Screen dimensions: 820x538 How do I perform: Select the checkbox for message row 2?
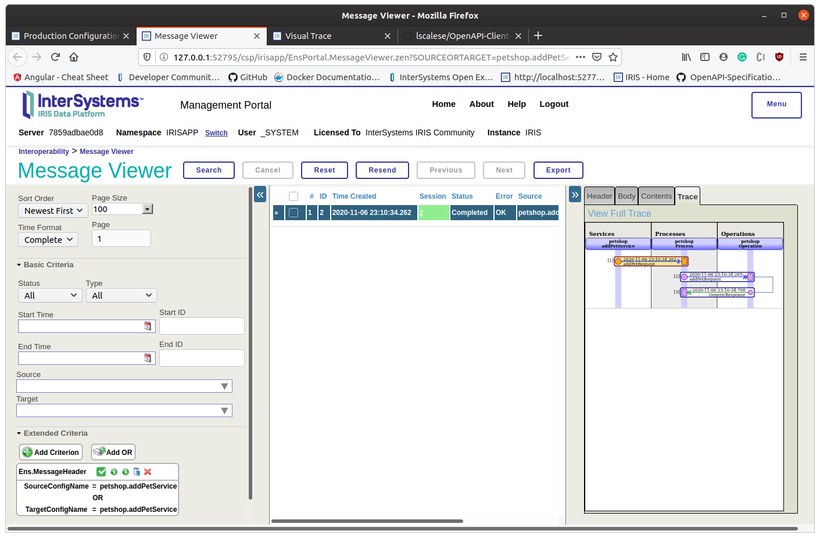(x=293, y=213)
